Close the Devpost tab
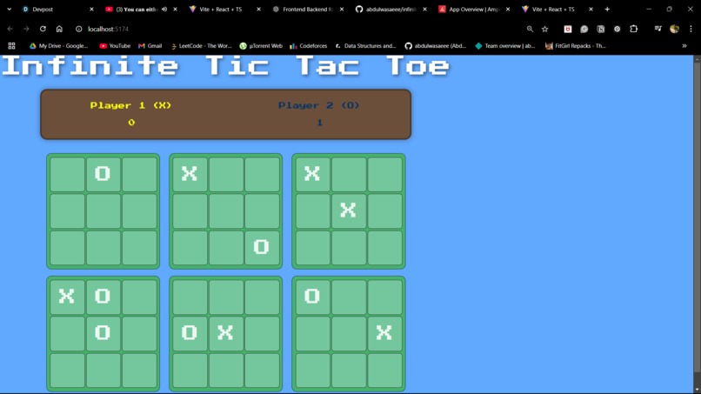The image size is (701, 394). click(x=91, y=9)
